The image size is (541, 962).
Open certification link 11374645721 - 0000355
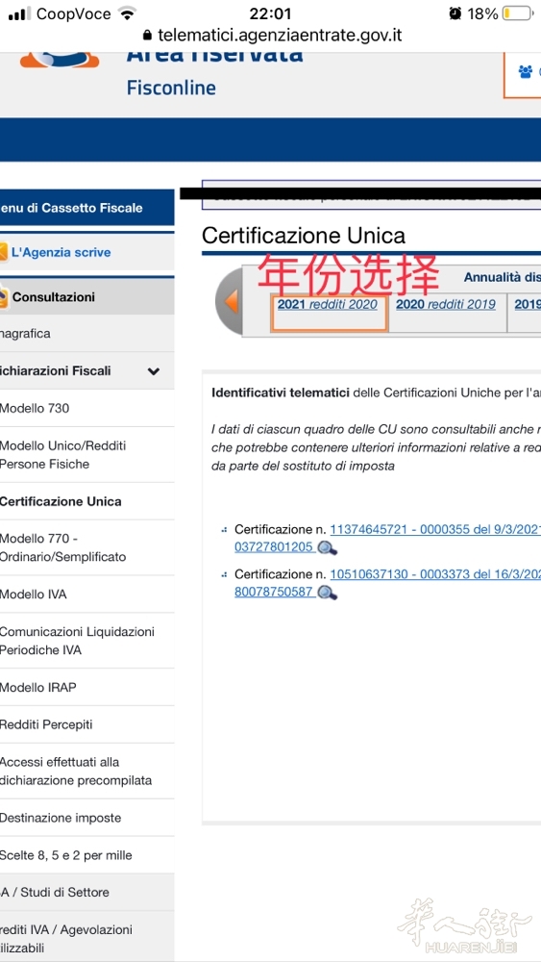435,529
